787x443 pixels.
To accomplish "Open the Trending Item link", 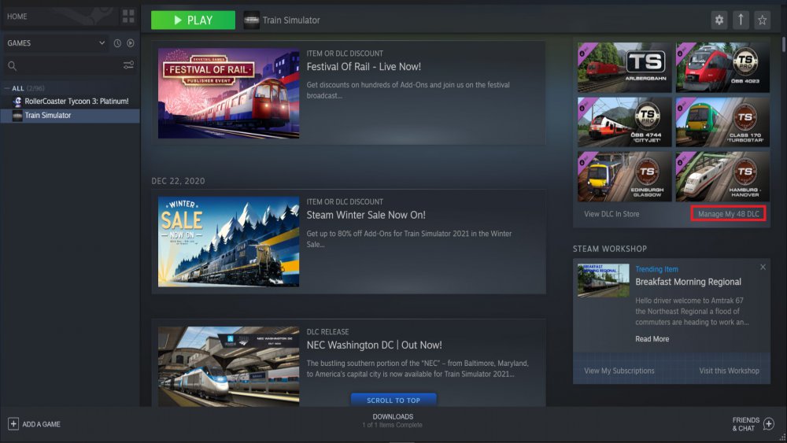I will coord(656,269).
